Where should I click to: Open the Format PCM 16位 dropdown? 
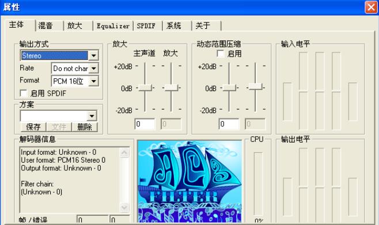(x=93, y=81)
